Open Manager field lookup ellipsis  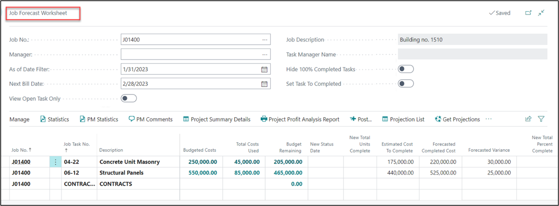[265, 55]
